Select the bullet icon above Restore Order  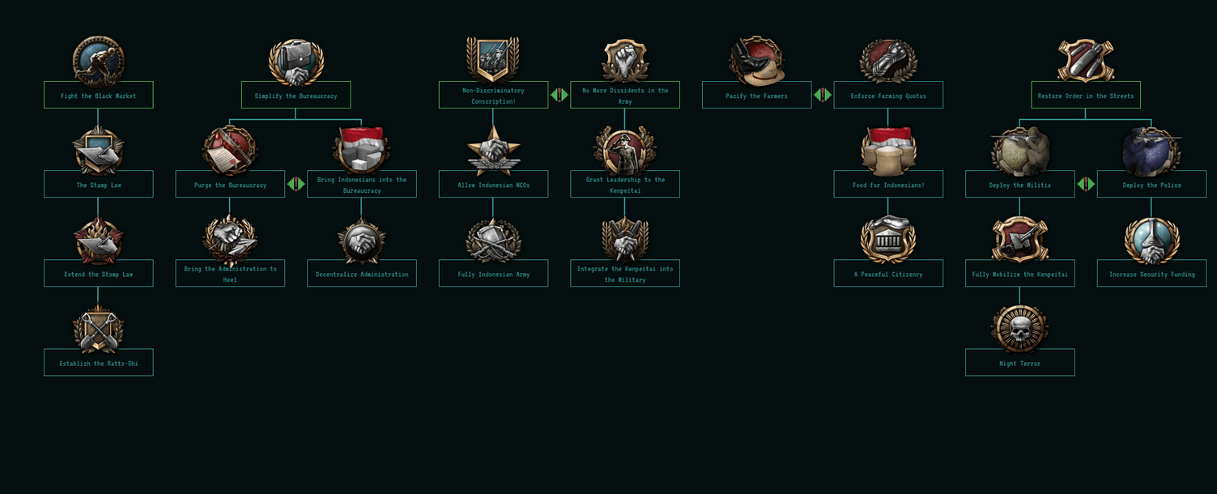[x=1085, y=61]
